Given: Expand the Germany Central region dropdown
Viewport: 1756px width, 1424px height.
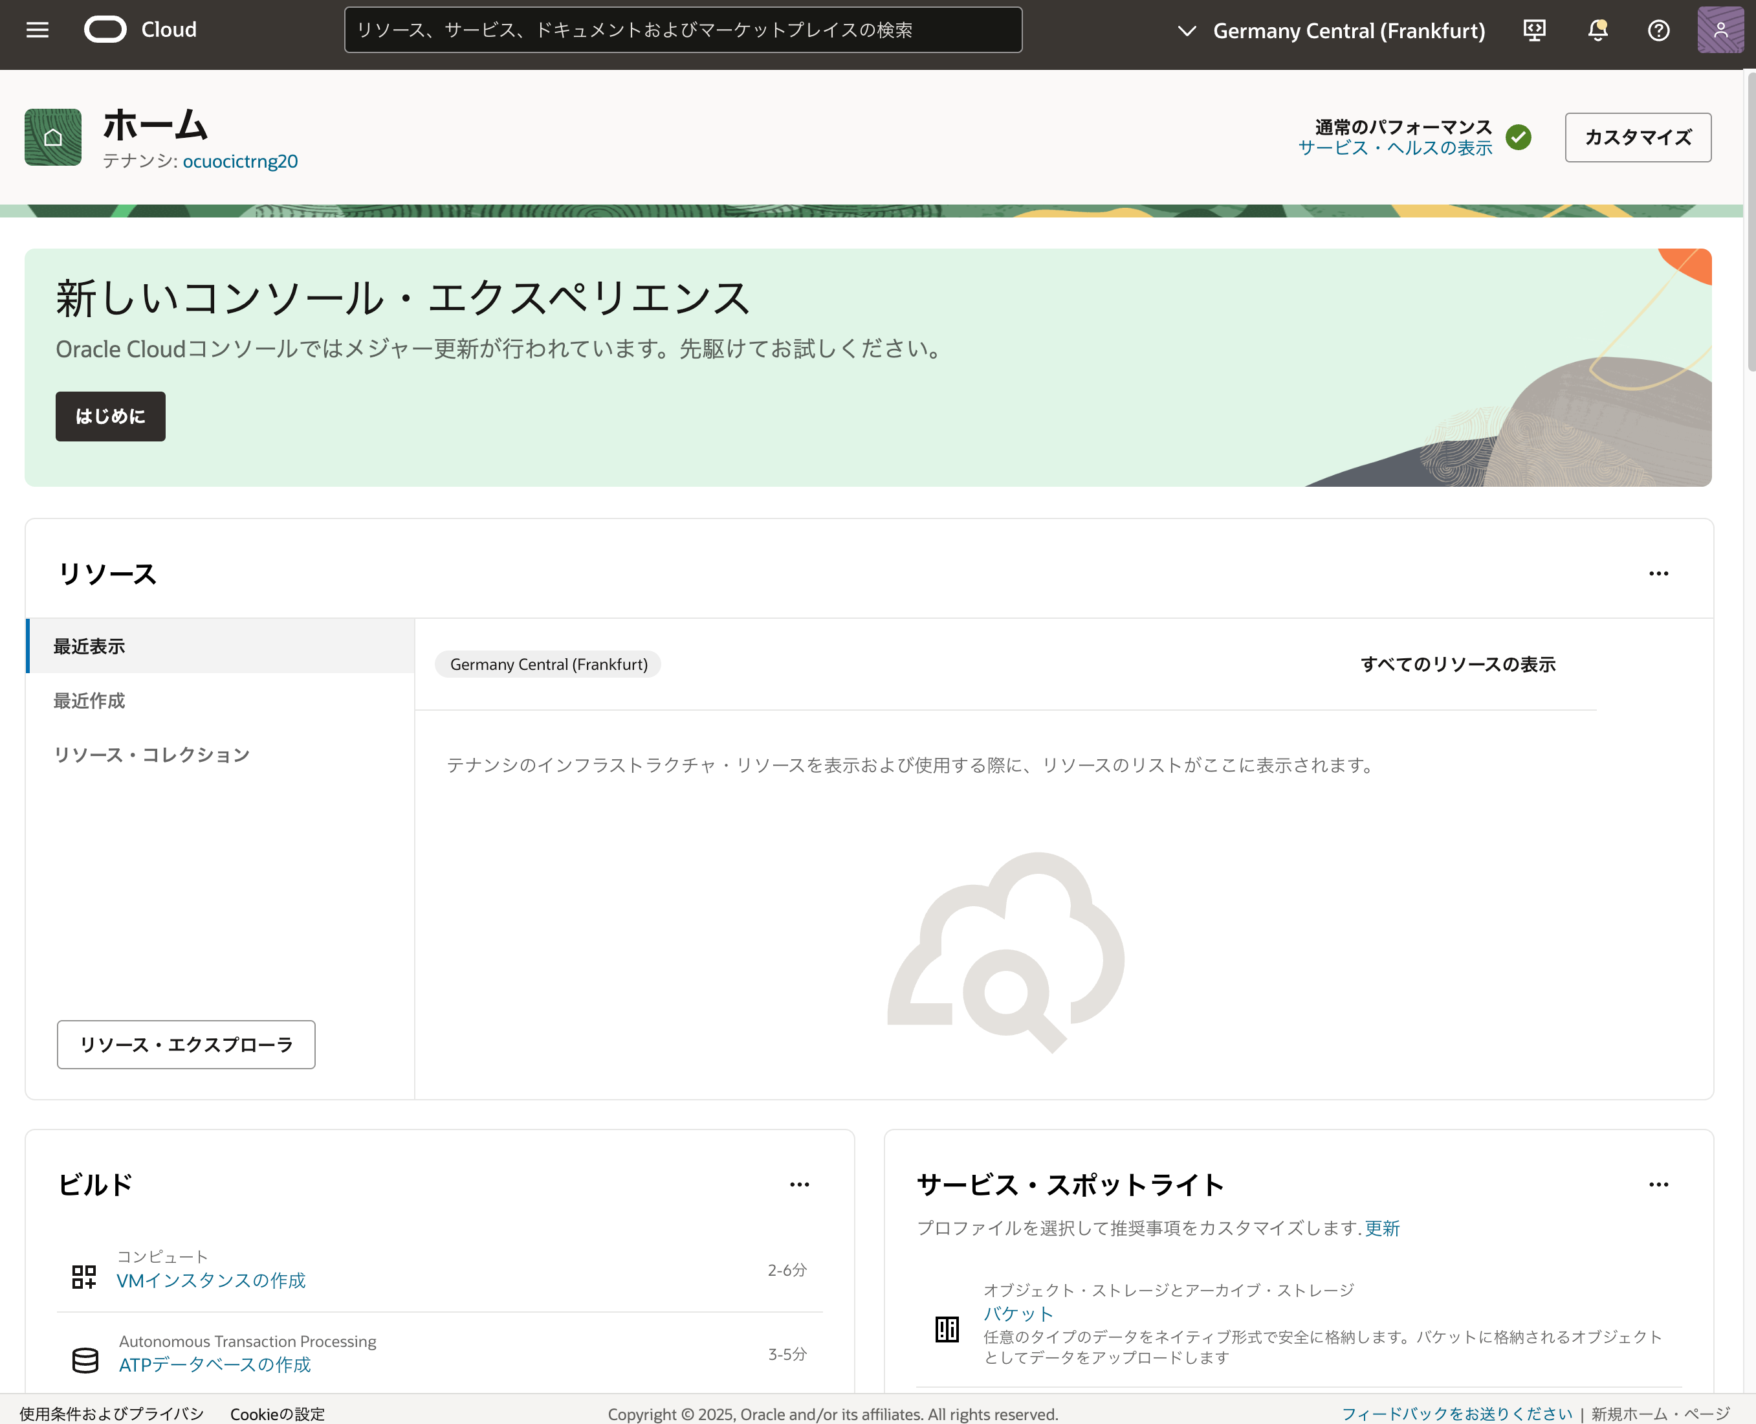Looking at the screenshot, I should (1330, 31).
